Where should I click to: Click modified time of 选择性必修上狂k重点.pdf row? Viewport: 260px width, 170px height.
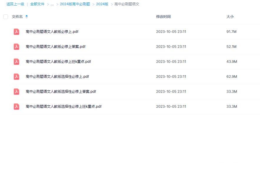tap(171, 107)
